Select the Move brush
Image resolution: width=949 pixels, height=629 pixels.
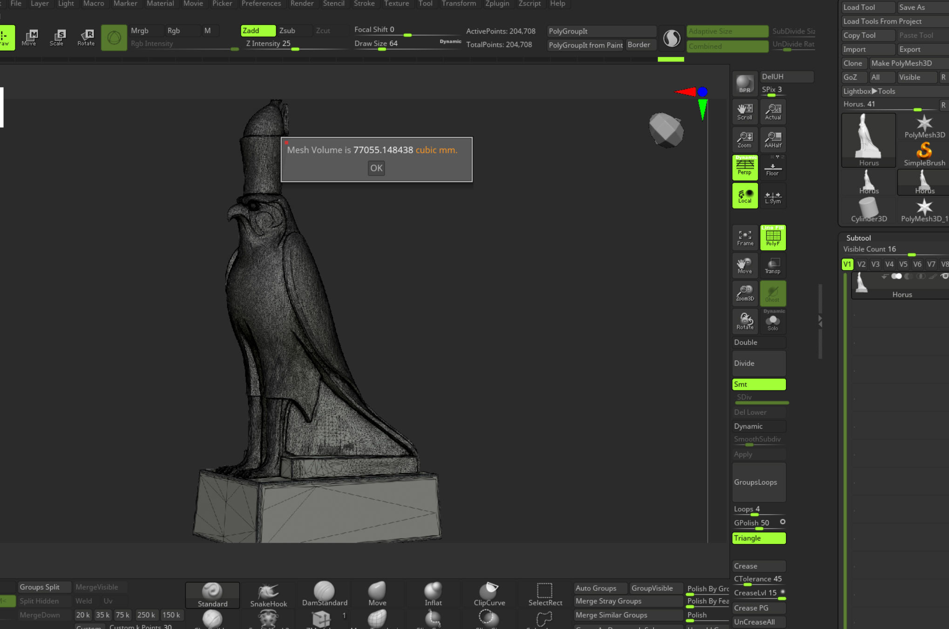(x=377, y=595)
